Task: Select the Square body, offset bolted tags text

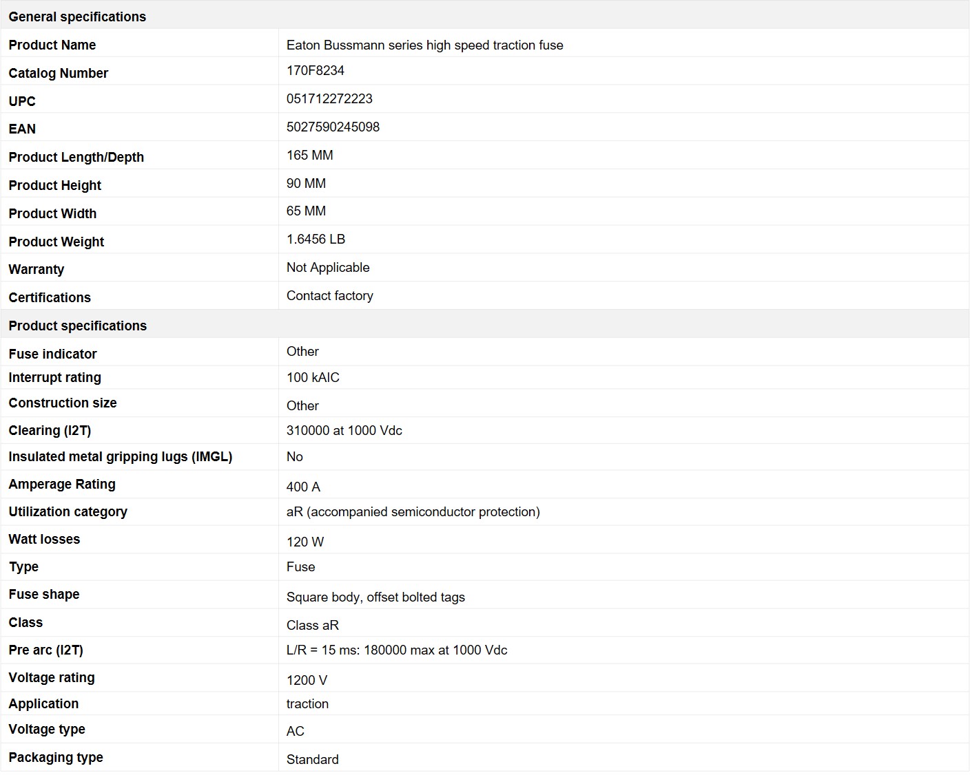Action: [375, 597]
